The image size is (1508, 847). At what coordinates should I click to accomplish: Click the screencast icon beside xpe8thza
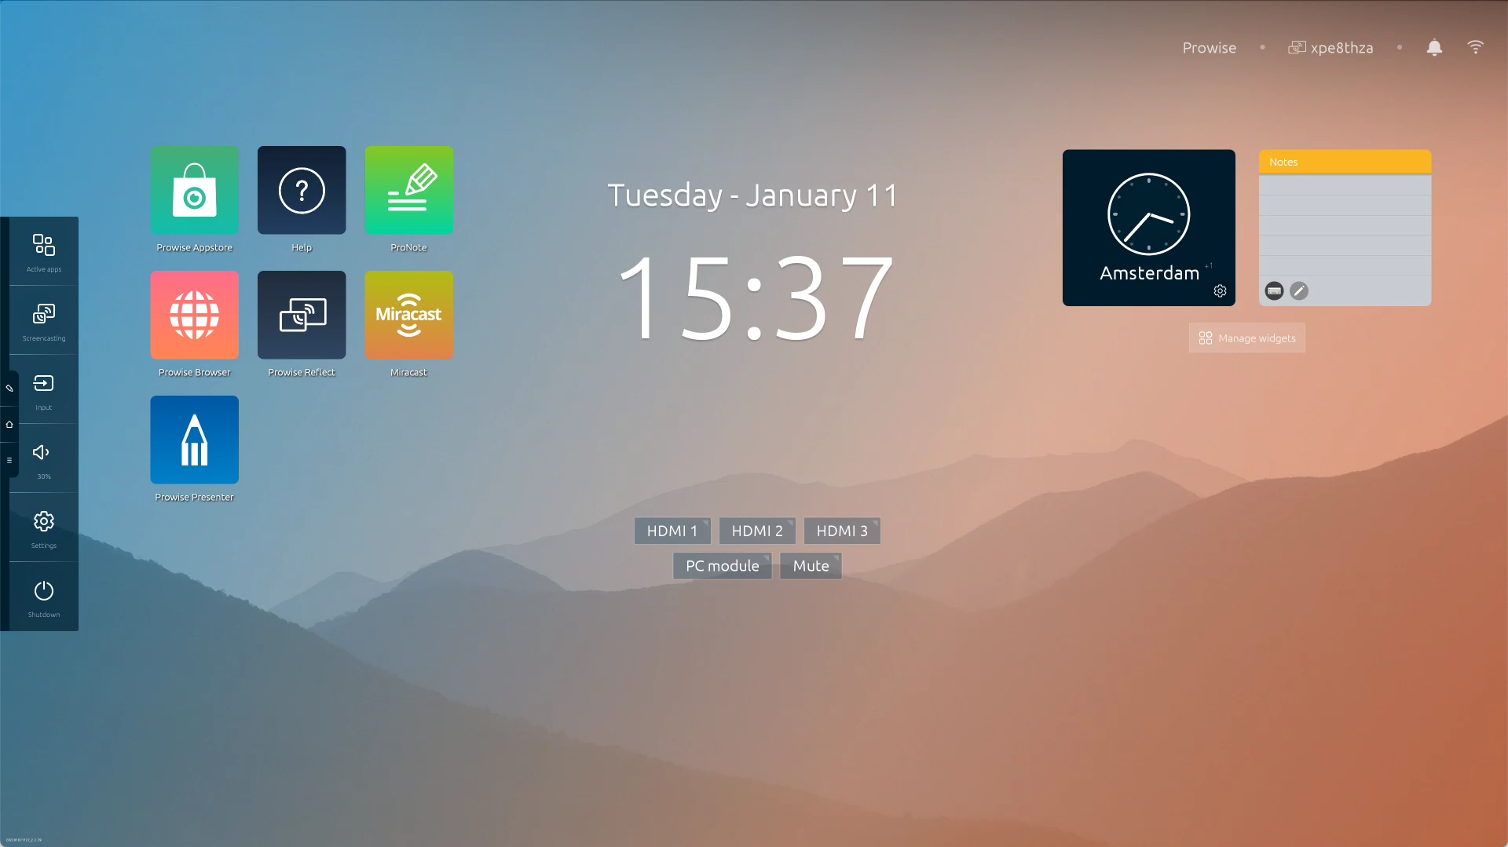pos(1297,48)
